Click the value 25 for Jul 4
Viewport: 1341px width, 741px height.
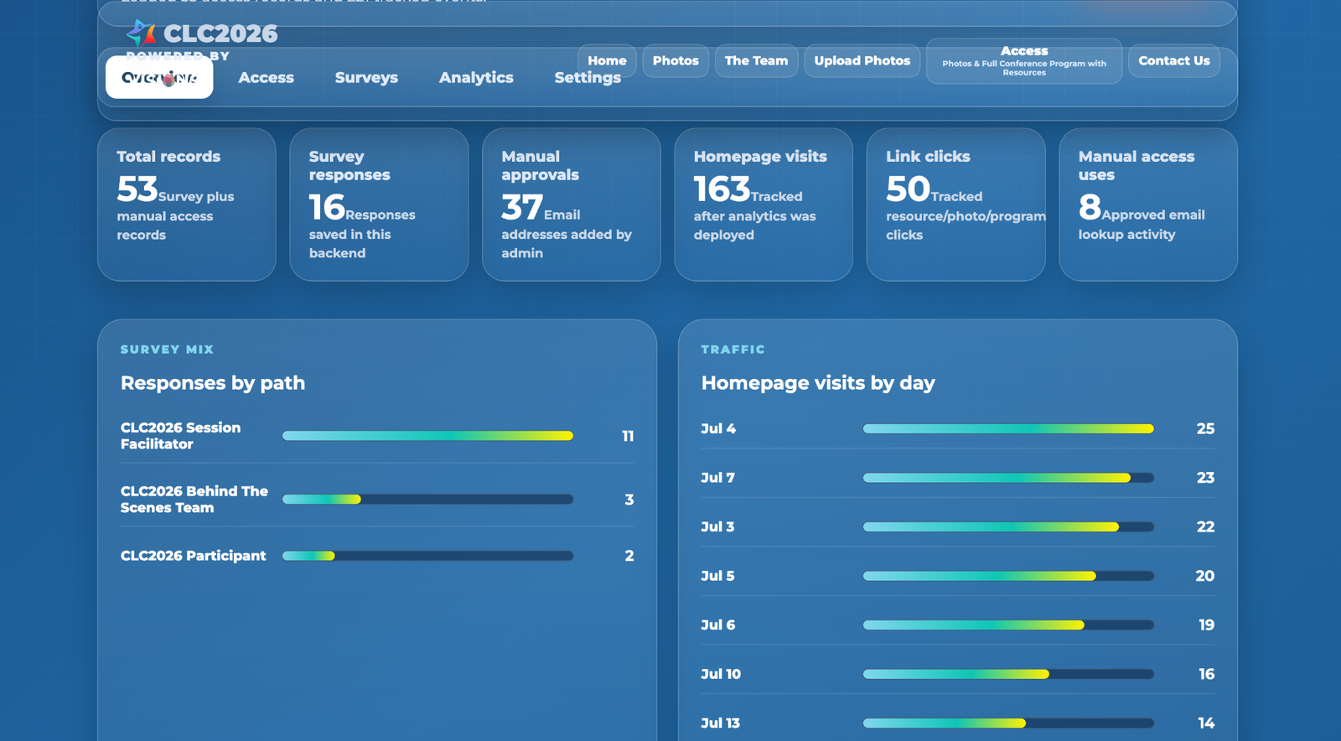coord(1205,428)
